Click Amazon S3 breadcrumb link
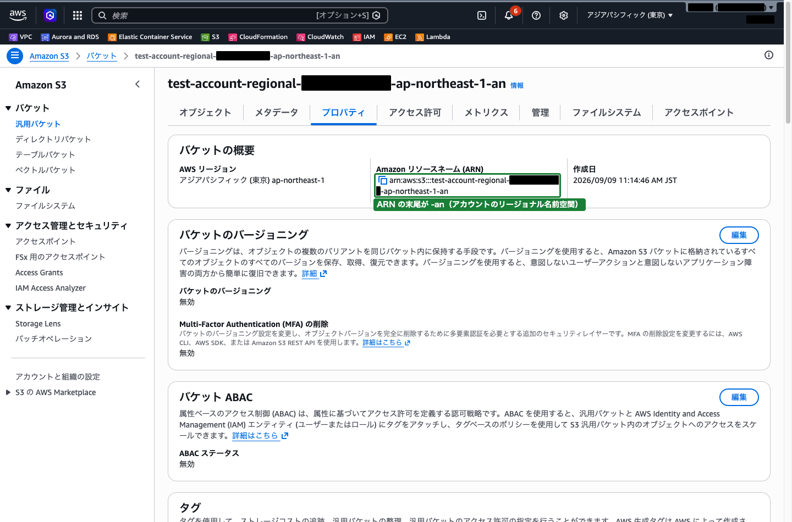Viewport: 792px width, 522px height. coord(49,56)
